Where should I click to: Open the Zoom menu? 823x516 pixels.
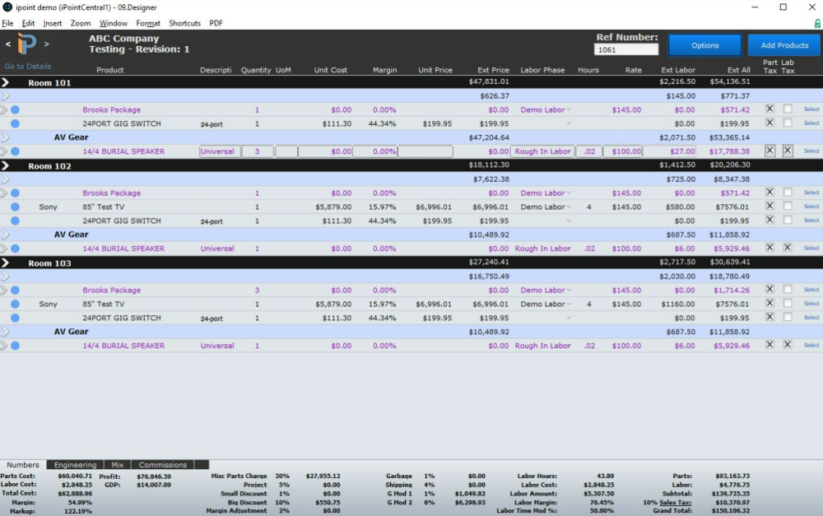81,23
